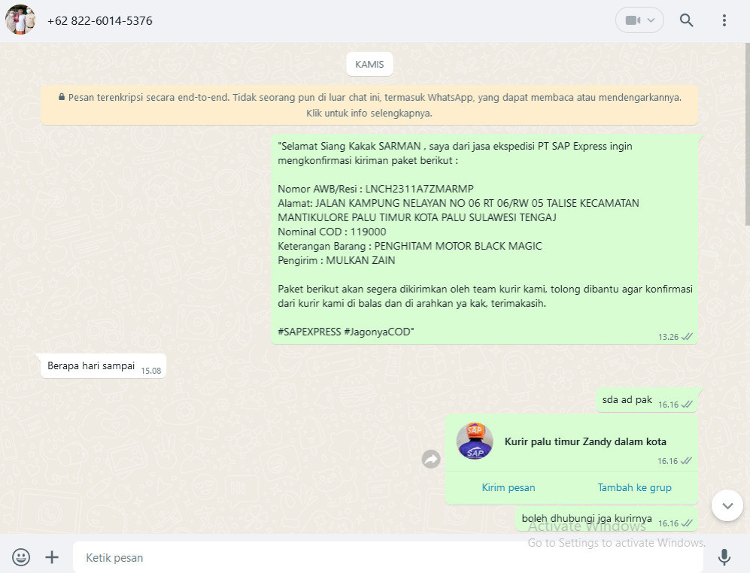This screenshot has width=750, height=573.
Task: Click the read ticks on the contact card
Action: tap(686, 461)
